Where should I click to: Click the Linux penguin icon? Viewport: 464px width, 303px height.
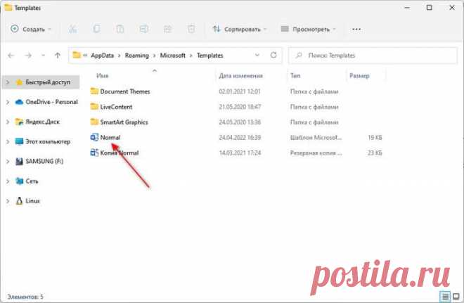tap(19, 201)
